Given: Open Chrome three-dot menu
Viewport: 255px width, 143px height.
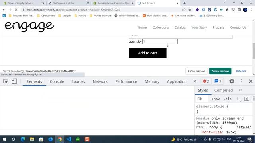Looking at the screenshot, I should click(x=251, y=10).
